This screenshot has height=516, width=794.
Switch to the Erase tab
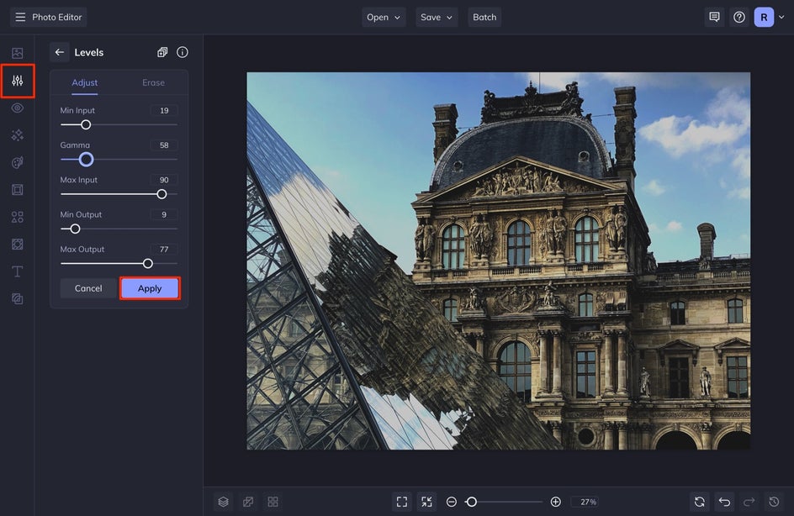[x=153, y=82]
